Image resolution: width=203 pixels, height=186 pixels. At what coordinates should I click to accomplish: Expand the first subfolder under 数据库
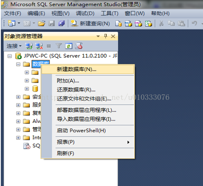tap(27, 72)
